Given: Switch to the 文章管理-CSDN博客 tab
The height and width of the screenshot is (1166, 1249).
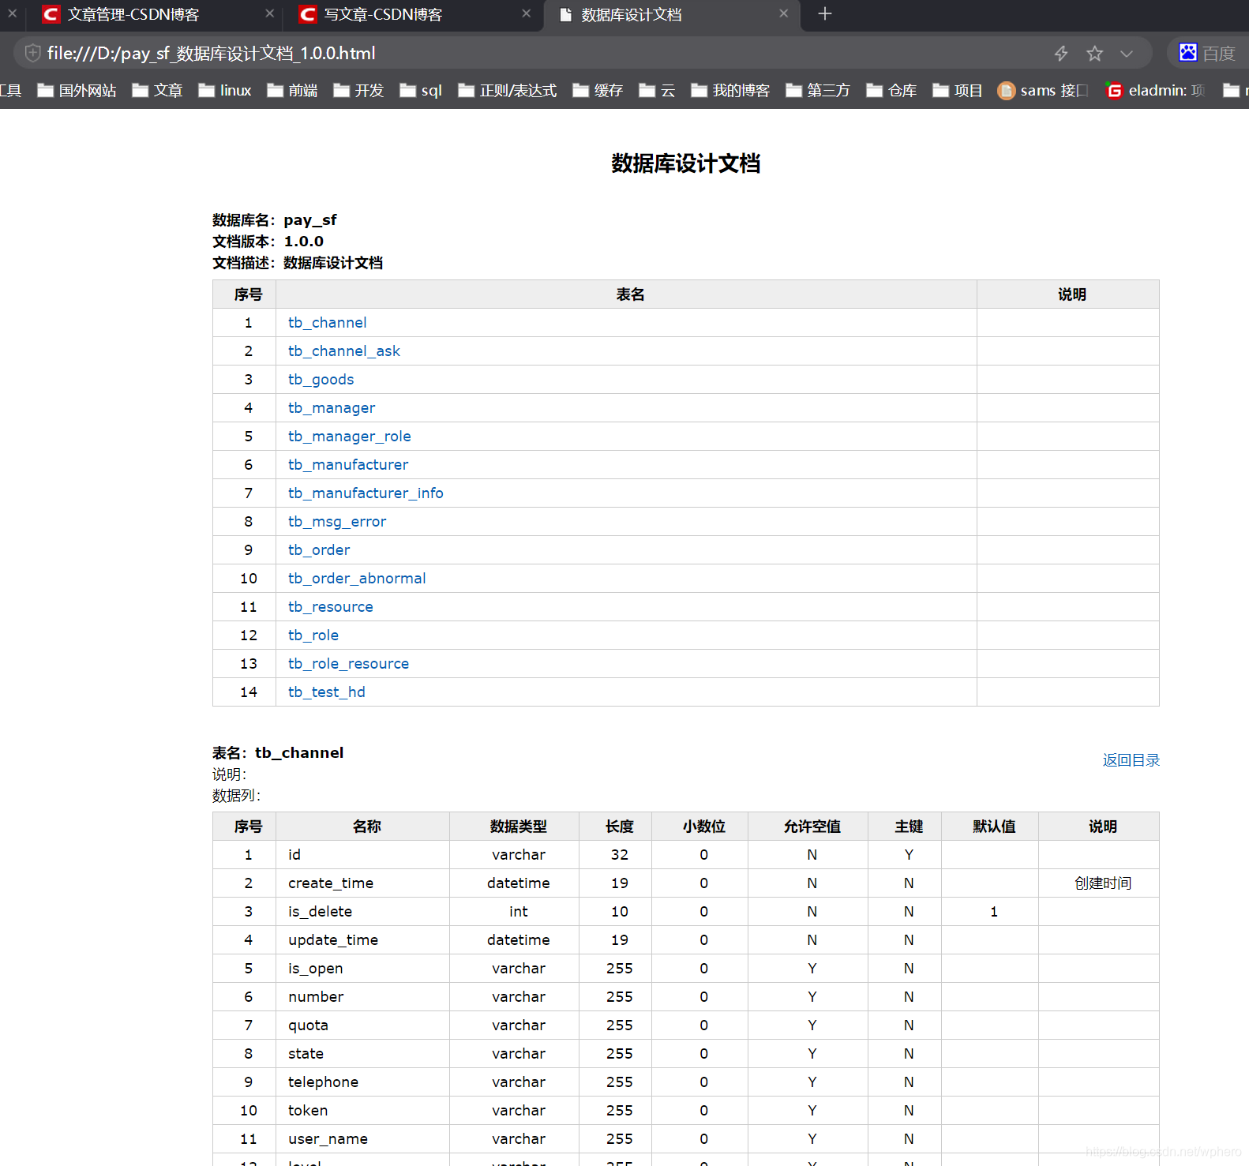Looking at the screenshot, I should pos(150,14).
